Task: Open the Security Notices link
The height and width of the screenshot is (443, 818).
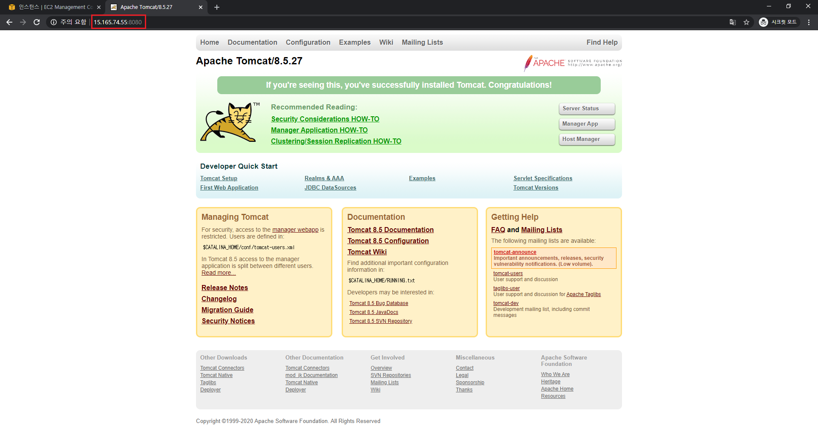Action: click(228, 321)
